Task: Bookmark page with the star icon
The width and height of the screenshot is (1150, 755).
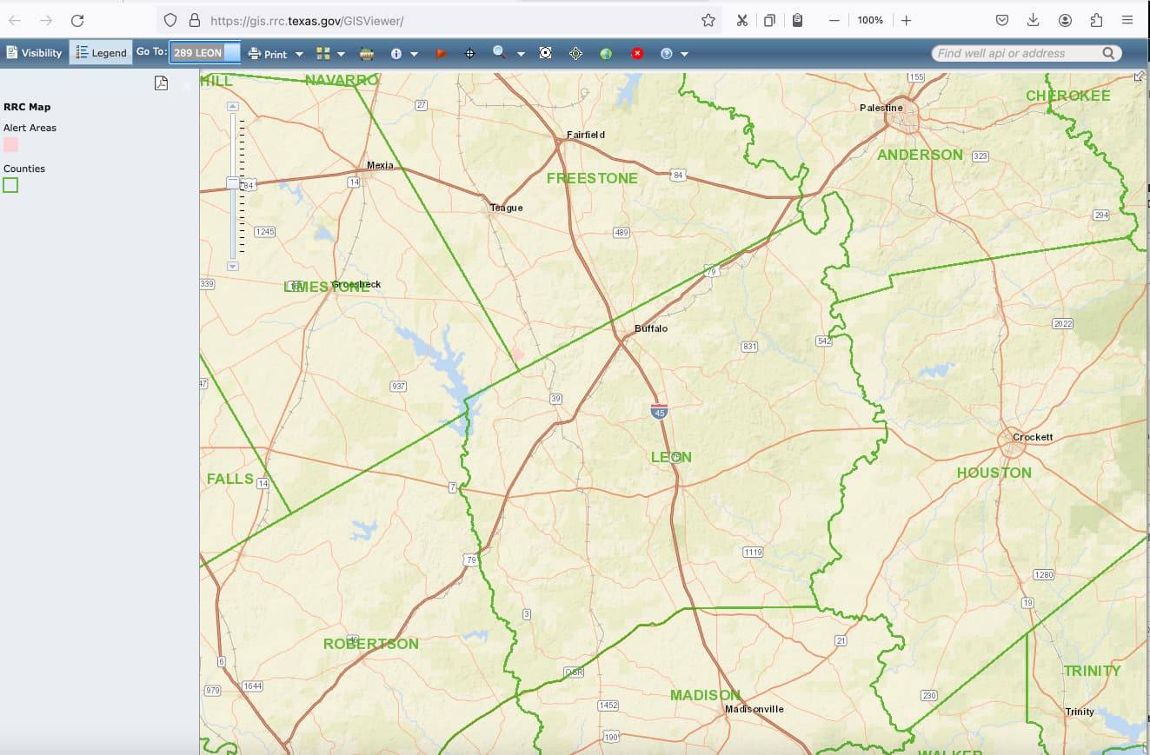Action: tap(708, 20)
